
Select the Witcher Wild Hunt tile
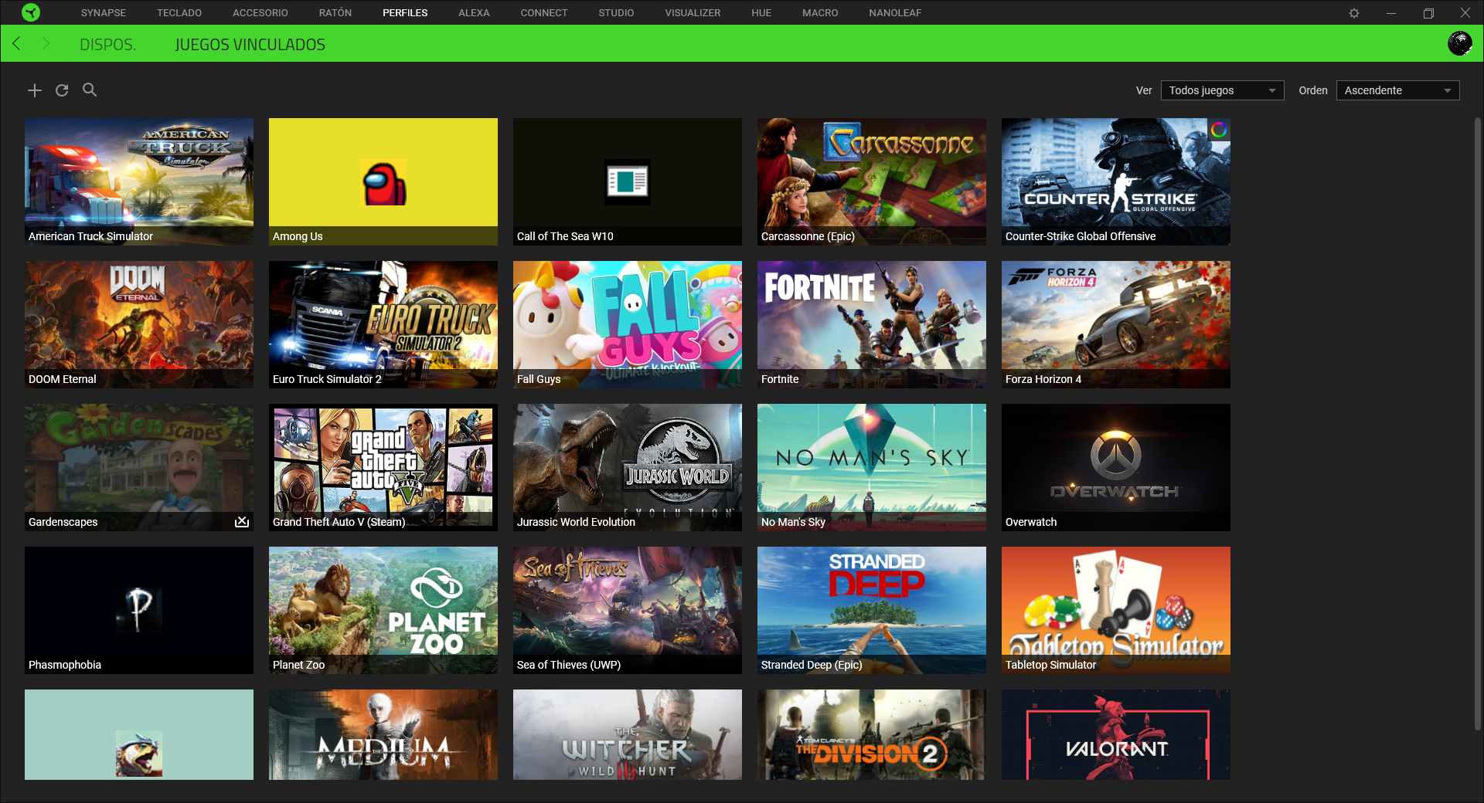tap(628, 734)
